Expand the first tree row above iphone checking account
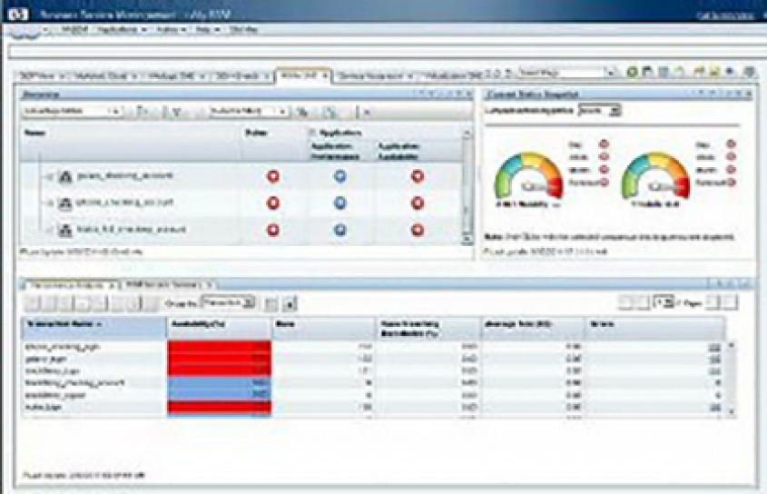 point(49,176)
